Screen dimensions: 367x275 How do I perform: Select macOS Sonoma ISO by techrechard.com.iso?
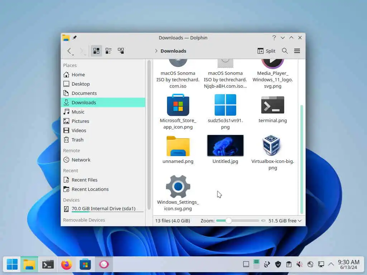pos(178,74)
